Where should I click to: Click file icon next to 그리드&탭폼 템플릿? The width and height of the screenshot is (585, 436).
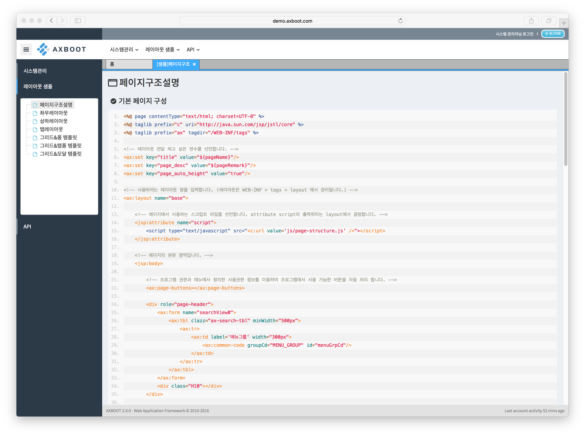tap(35, 146)
